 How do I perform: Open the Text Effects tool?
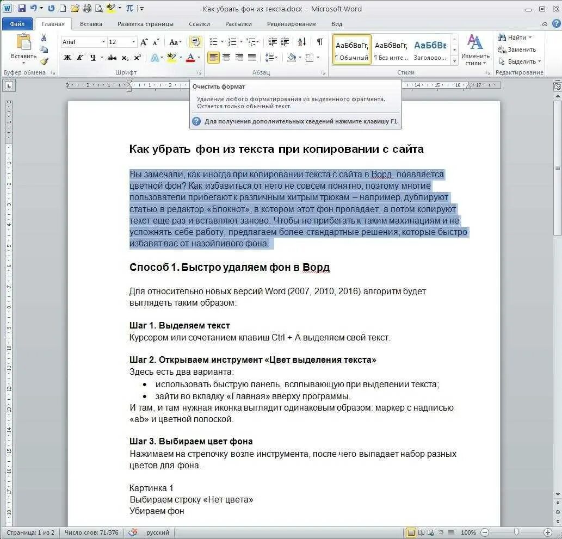click(x=155, y=57)
